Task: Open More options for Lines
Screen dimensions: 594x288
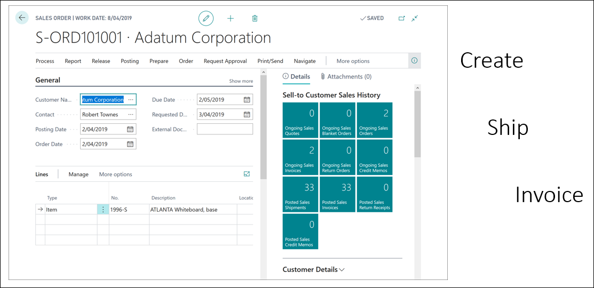Action: [115, 174]
